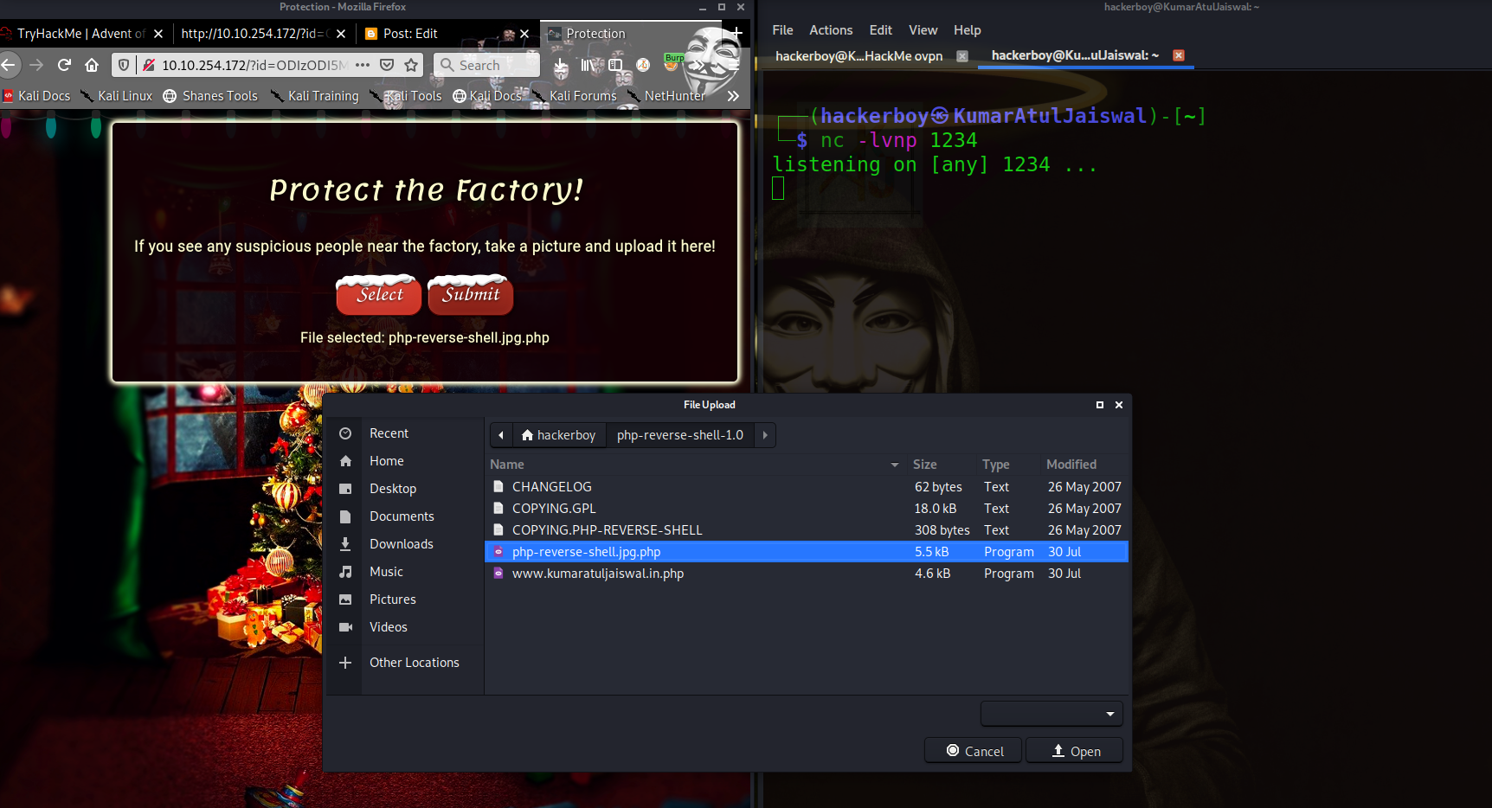Open new Firefox tab
1492x808 pixels.
pos(736,34)
